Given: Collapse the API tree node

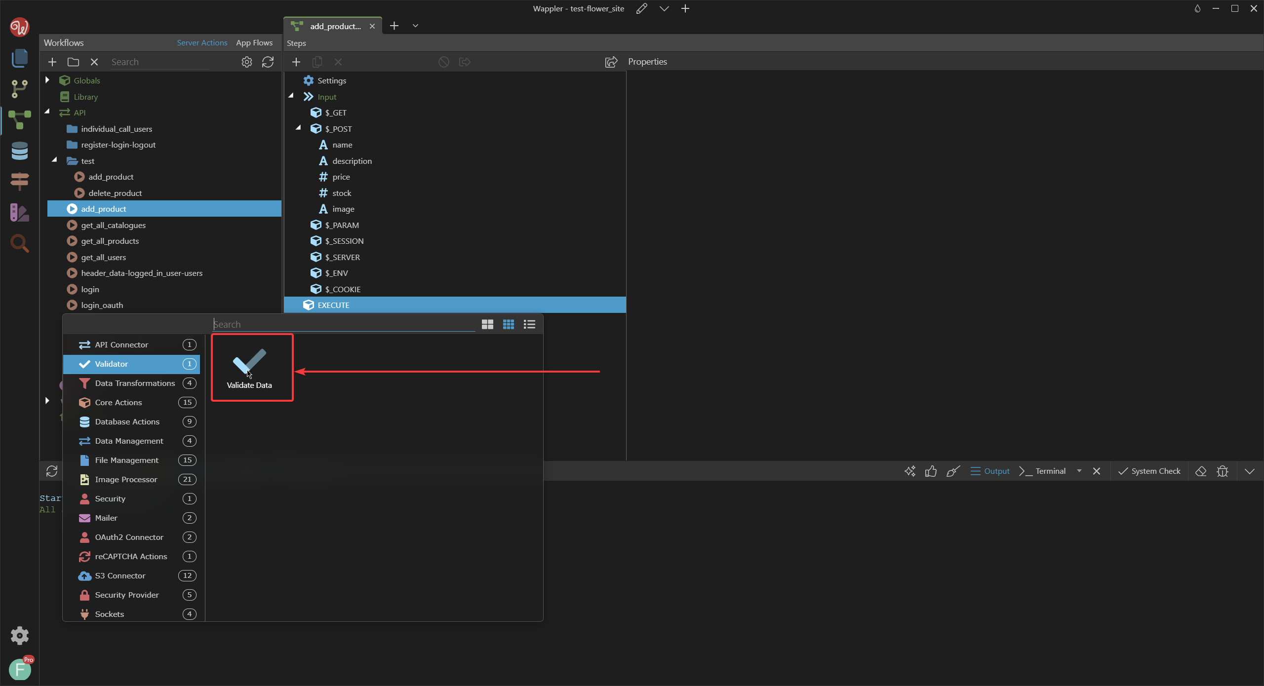Looking at the screenshot, I should coord(47,112).
